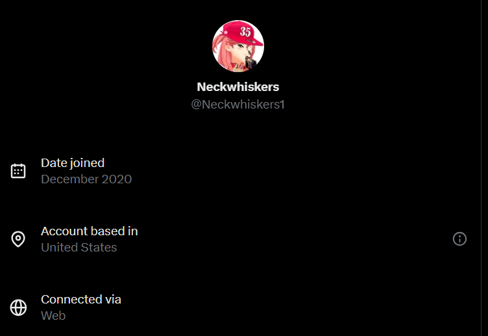
Task: Select the United States text
Action: coord(79,248)
